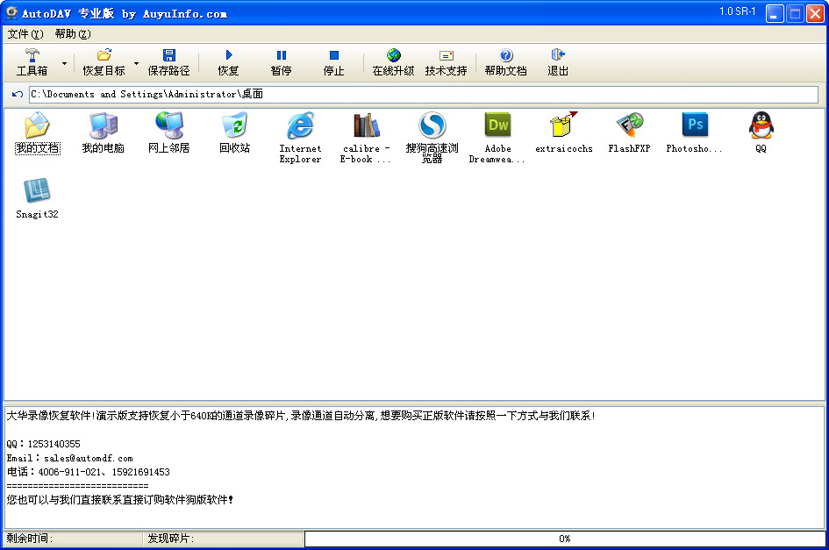
Task: Click the path address input field
Action: point(423,94)
